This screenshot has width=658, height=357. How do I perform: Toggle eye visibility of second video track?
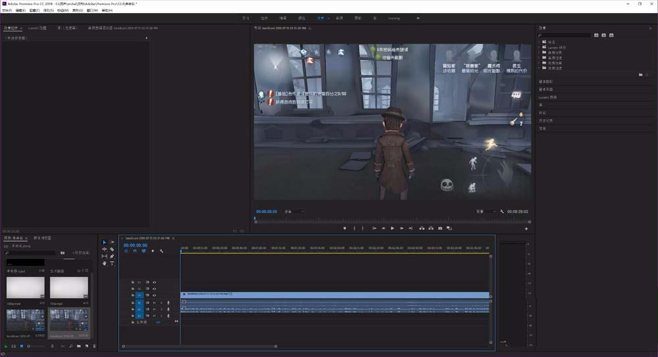pyautogui.click(x=155, y=289)
